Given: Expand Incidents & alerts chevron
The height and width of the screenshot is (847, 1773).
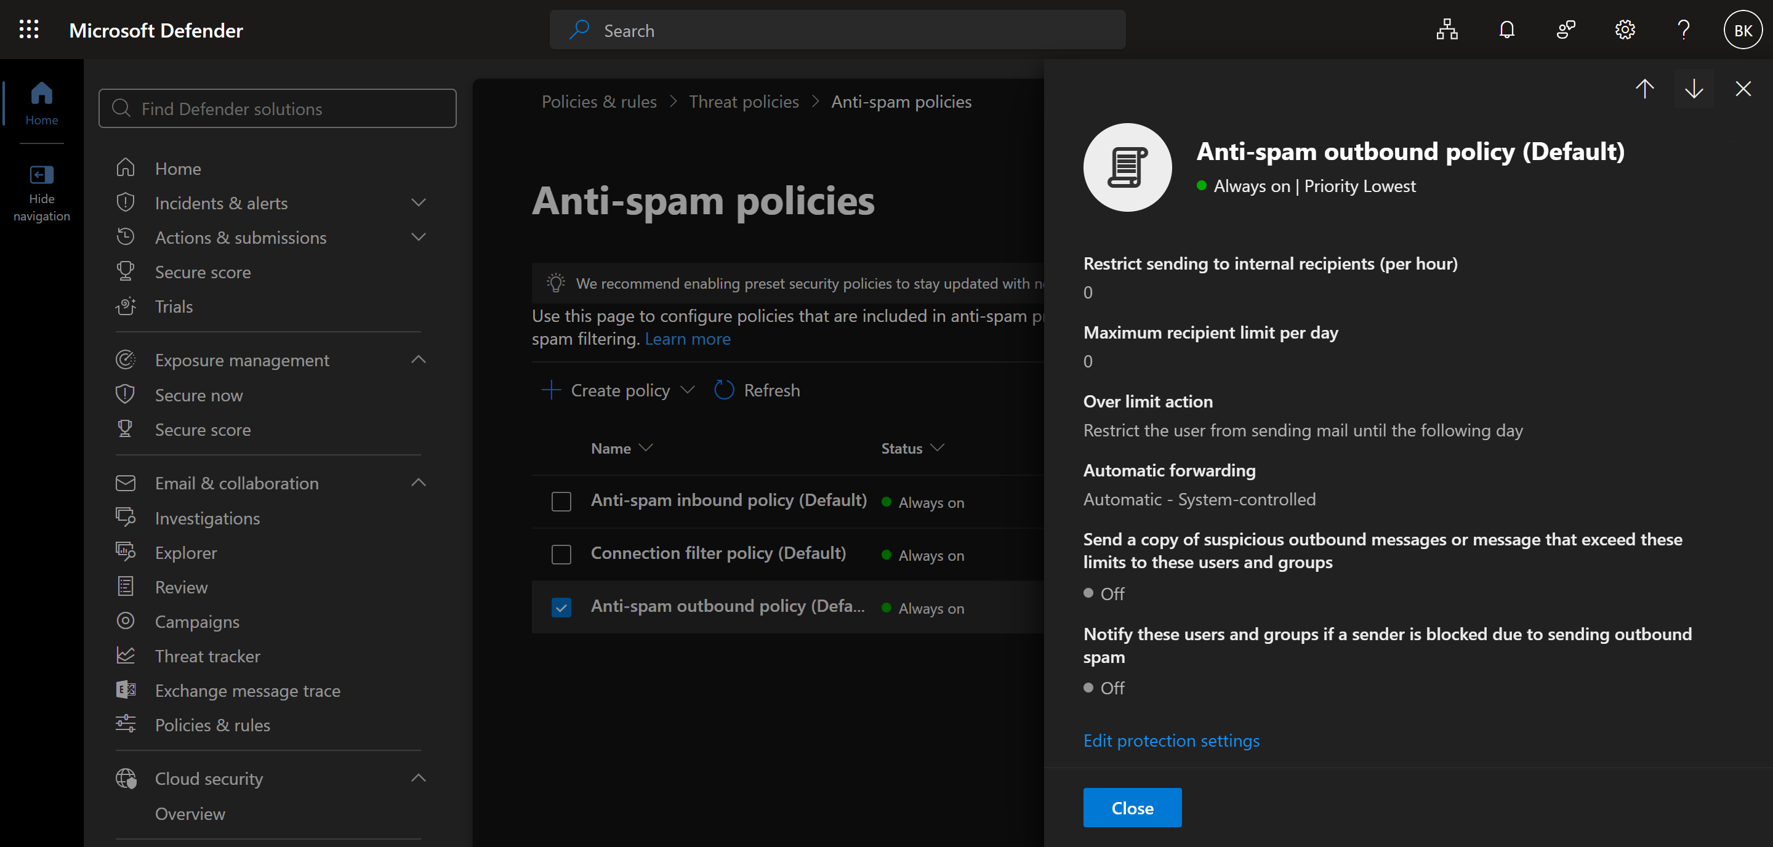Looking at the screenshot, I should tap(419, 203).
